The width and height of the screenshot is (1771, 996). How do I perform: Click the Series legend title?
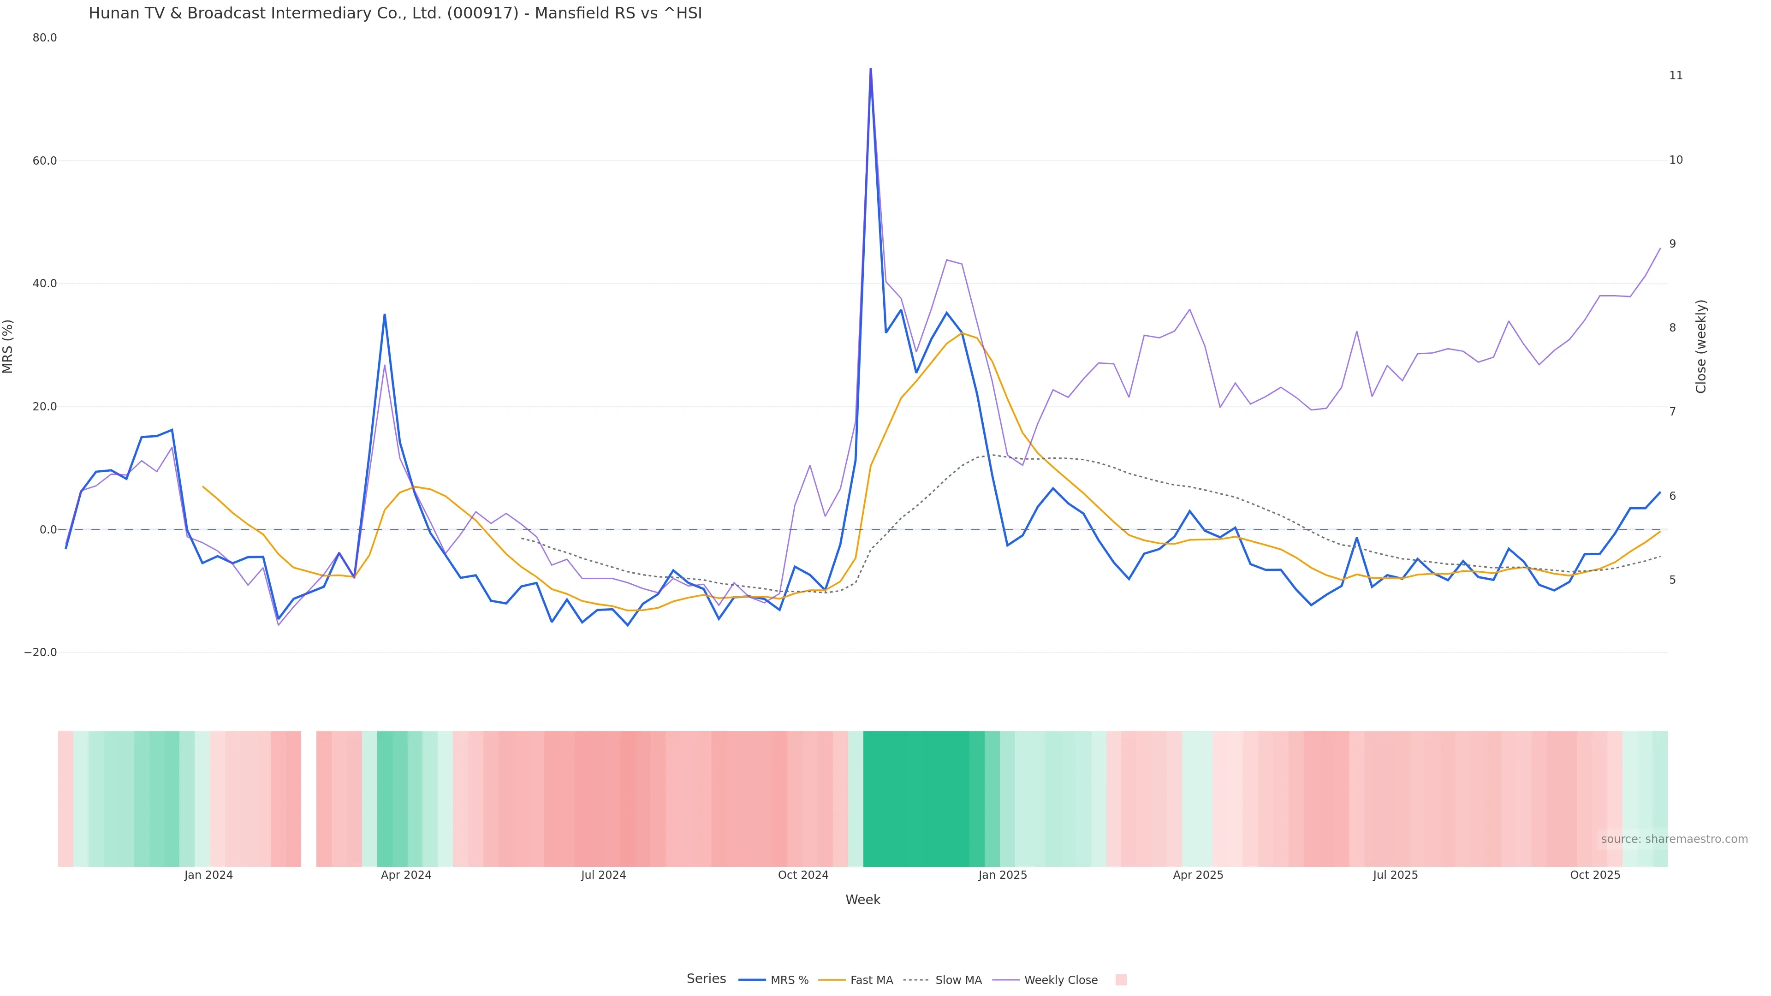[706, 979]
